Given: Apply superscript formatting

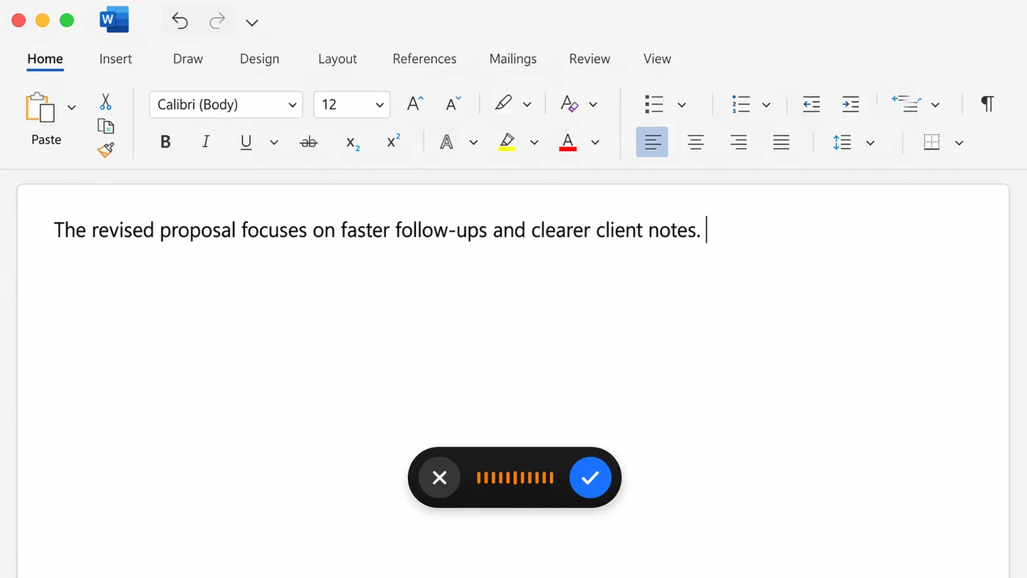Looking at the screenshot, I should [x=392, y=142].
